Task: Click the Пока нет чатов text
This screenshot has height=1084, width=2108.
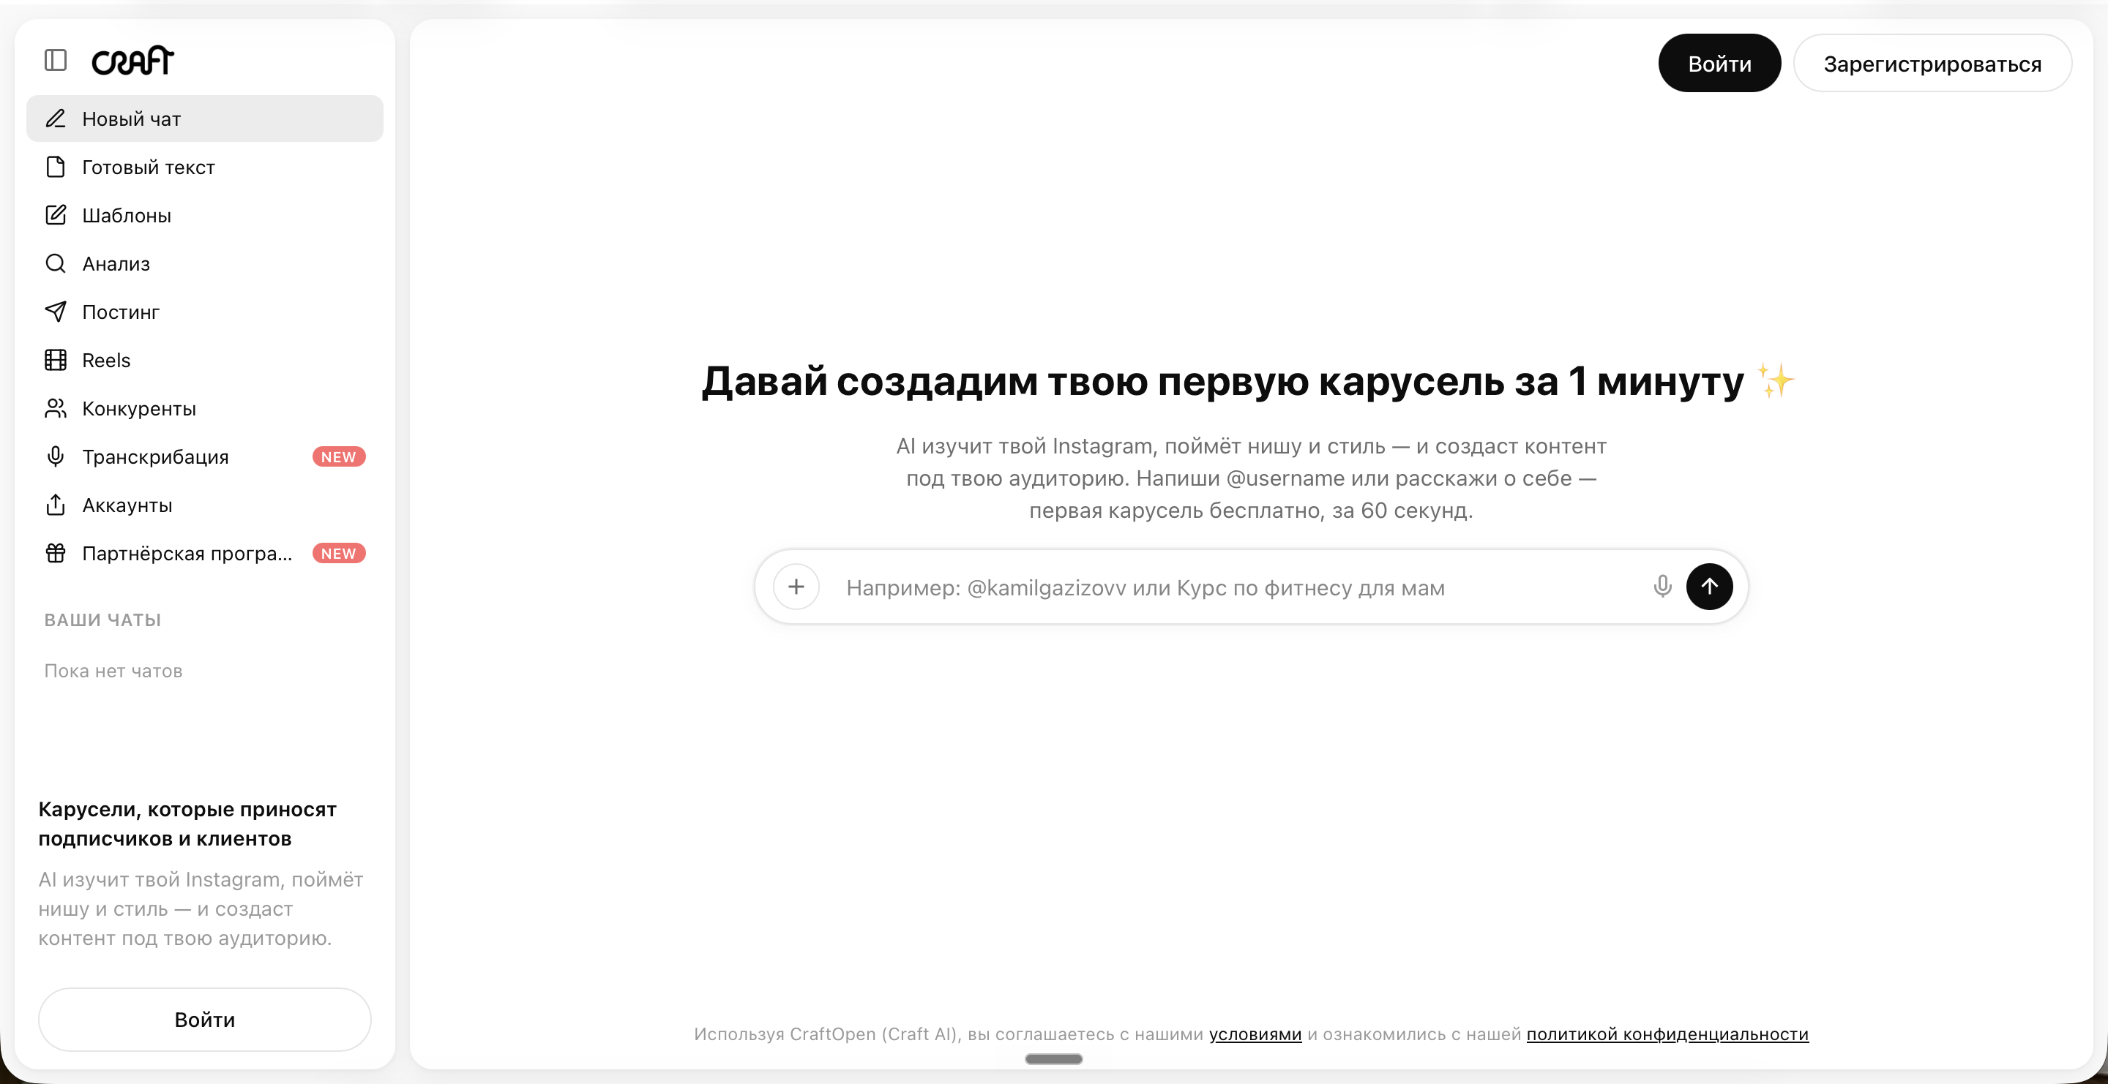Action: pyautogui.click(x=113, y=671)
